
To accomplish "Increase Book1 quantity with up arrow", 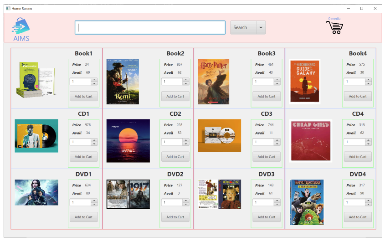I will click(94, 80).
